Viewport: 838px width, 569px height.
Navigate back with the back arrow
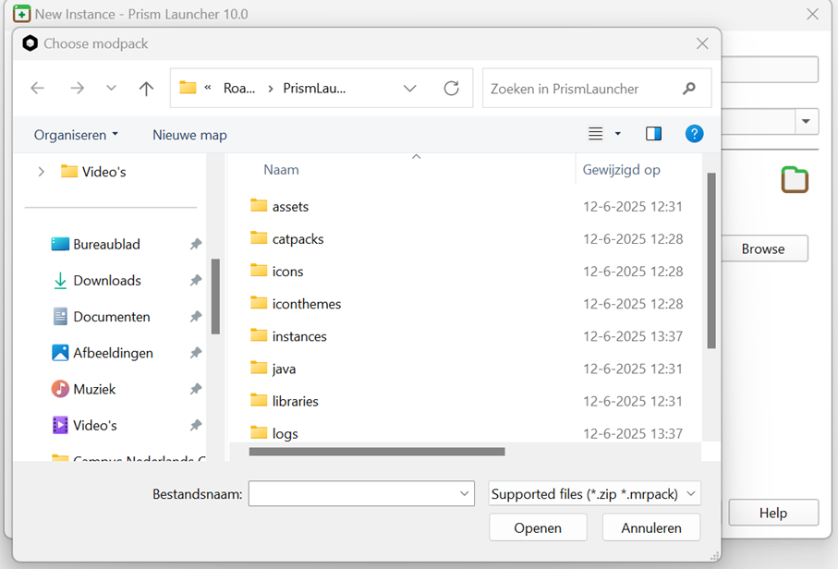click(x=37, y=88)
